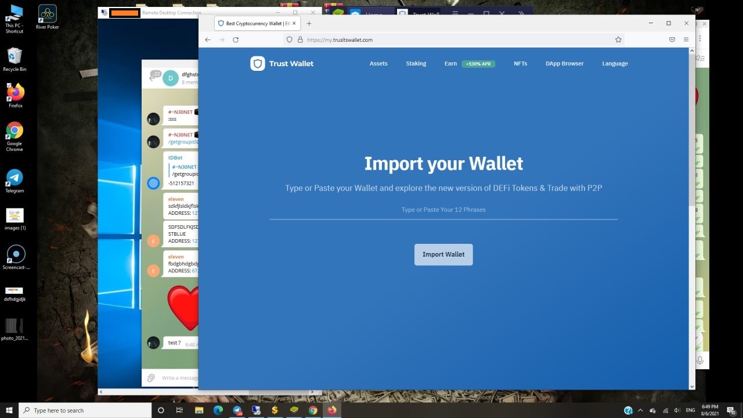Click the group avatar D in Telegram

tap(171, 78)
